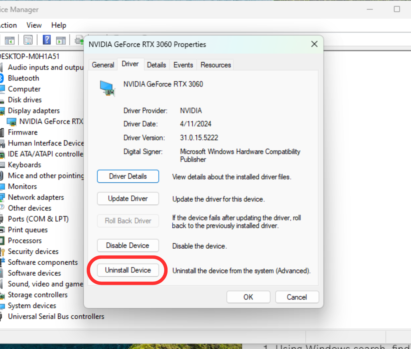Open the View menu in Device Manager

click(34, 25)
